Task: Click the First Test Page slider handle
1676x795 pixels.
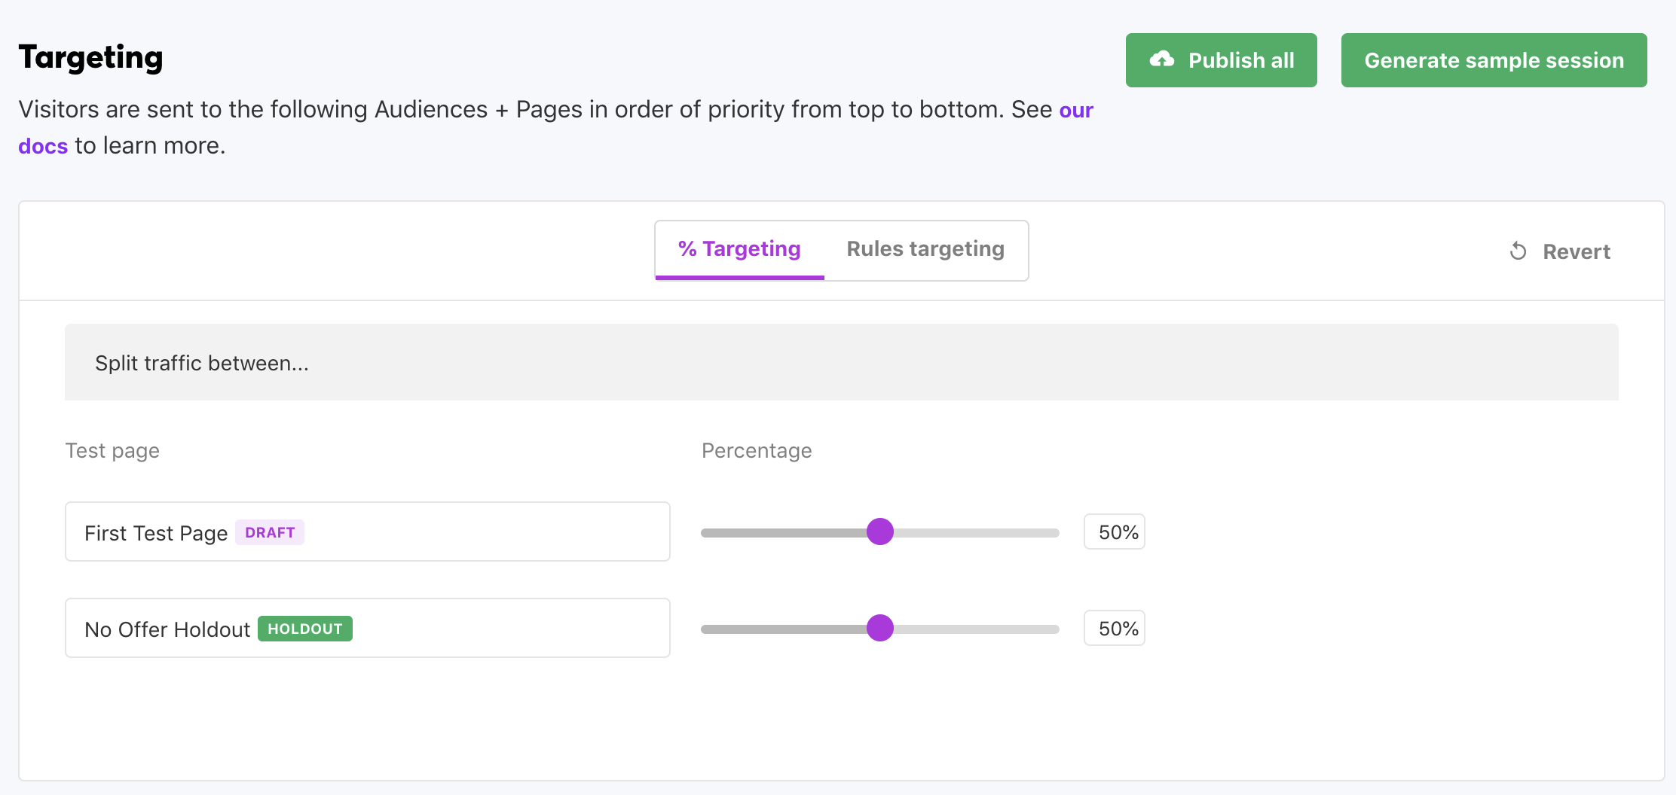Action: click(879, 532)
